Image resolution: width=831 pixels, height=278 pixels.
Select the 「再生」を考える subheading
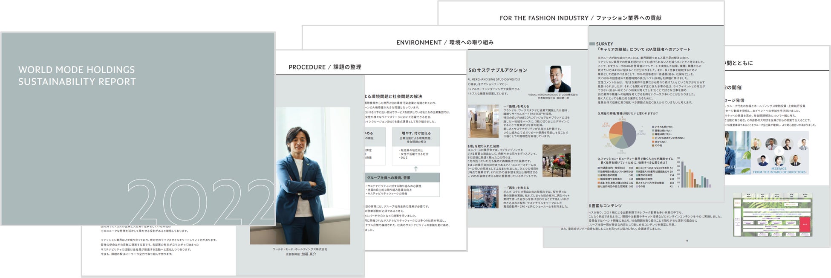point(516,188)
